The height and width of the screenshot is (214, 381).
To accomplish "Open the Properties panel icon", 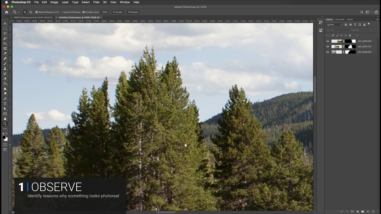I will click(321, 30).
